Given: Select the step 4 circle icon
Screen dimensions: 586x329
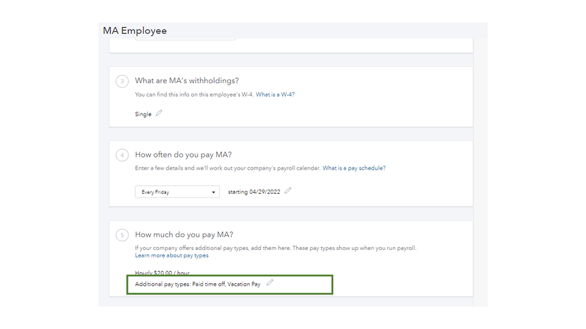Looking at the screenshot, I should [x=122, y=155].
